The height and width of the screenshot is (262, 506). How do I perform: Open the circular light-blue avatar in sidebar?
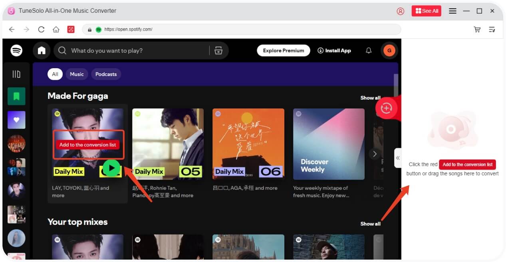16,238
